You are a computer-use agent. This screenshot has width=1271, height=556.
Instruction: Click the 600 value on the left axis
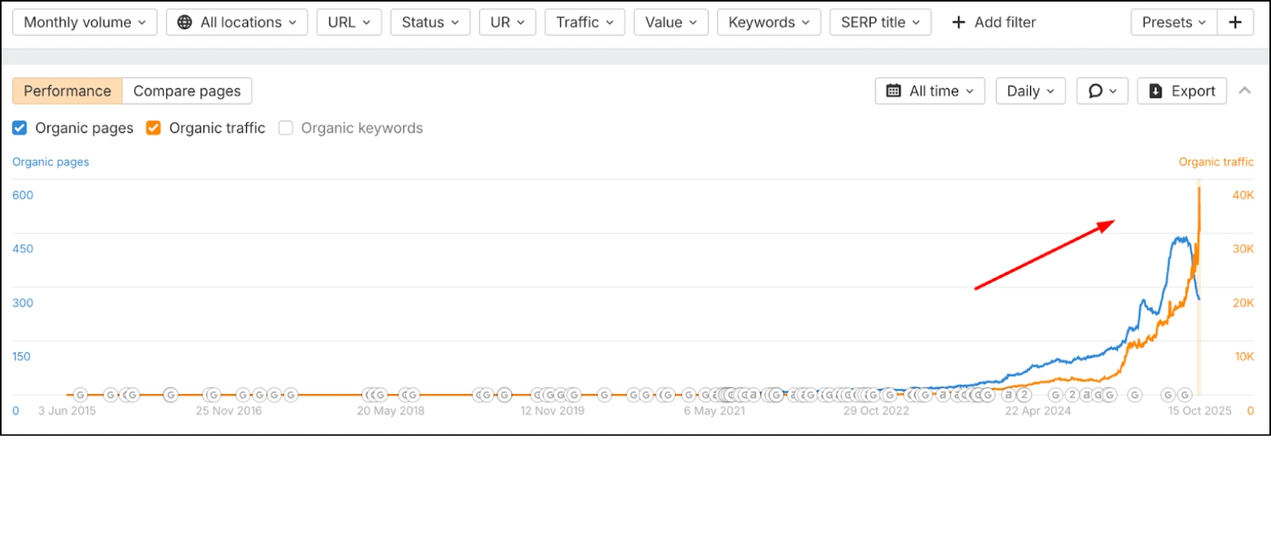(23, 195)
